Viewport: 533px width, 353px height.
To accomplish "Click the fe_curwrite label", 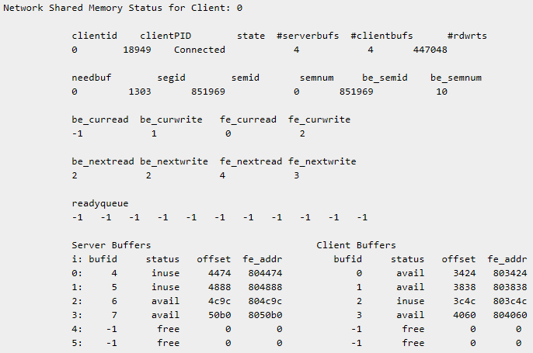I will click(319, 119).
